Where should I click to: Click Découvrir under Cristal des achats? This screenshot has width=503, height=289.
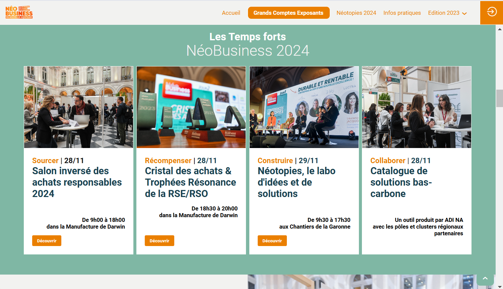[x=160, y=241]
